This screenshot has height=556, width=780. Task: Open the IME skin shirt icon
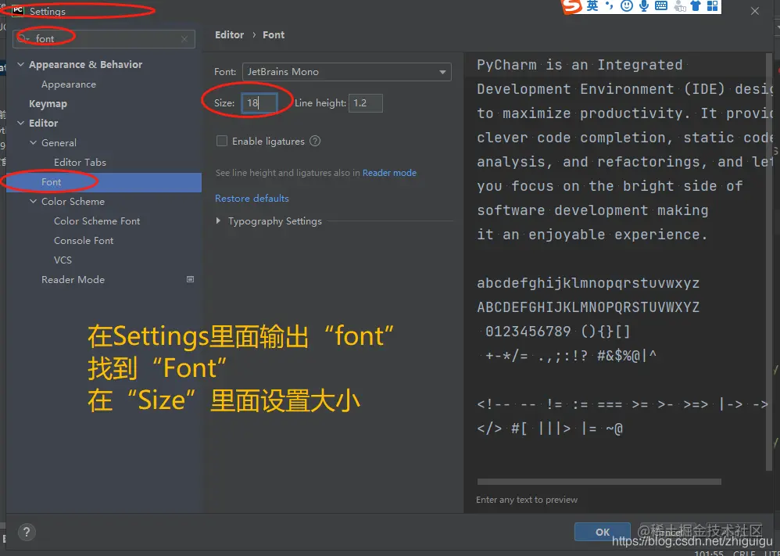696,6
